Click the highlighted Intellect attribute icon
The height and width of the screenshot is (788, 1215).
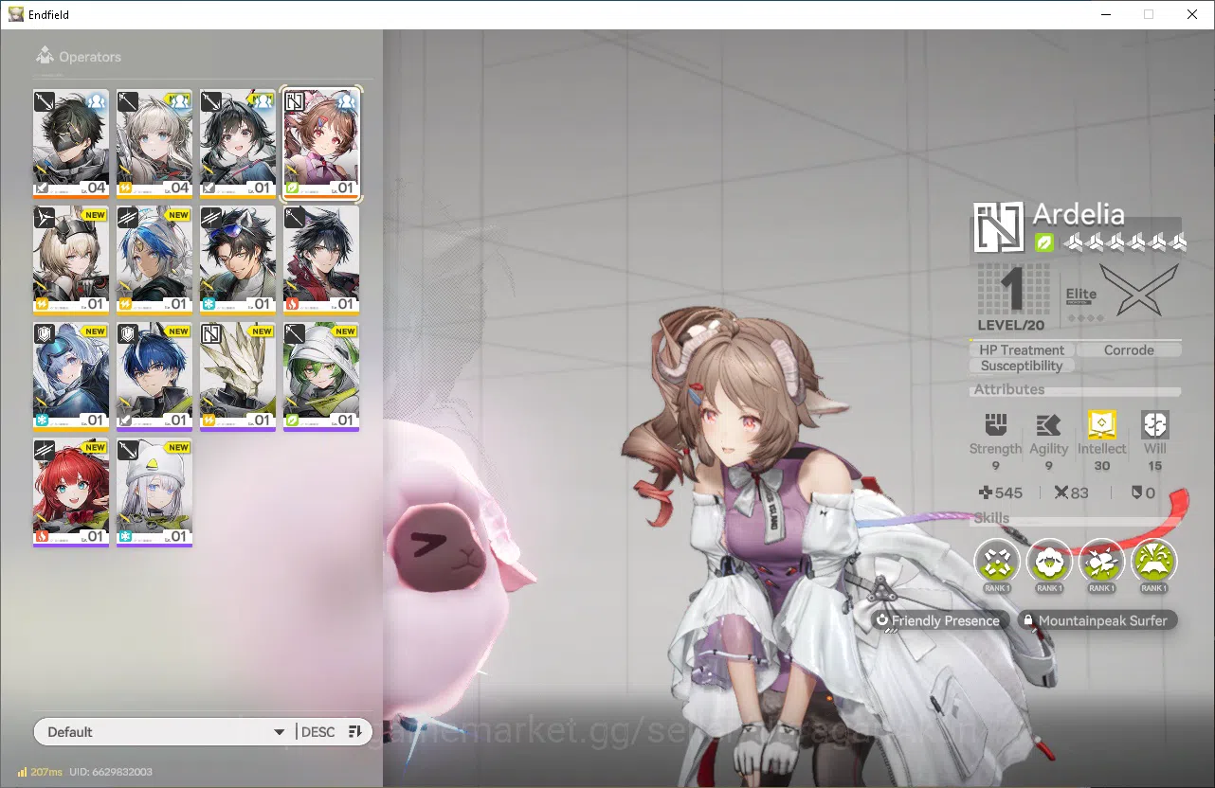1102,424
